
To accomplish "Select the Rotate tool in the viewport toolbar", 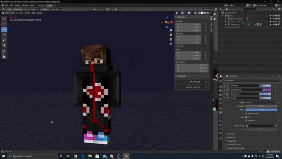I will click(x=4, y=34).
